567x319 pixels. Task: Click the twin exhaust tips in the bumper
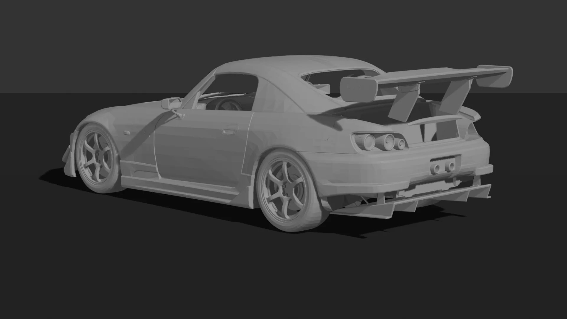coord(443,167)
